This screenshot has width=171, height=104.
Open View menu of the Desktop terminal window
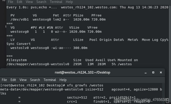[23, 80]
